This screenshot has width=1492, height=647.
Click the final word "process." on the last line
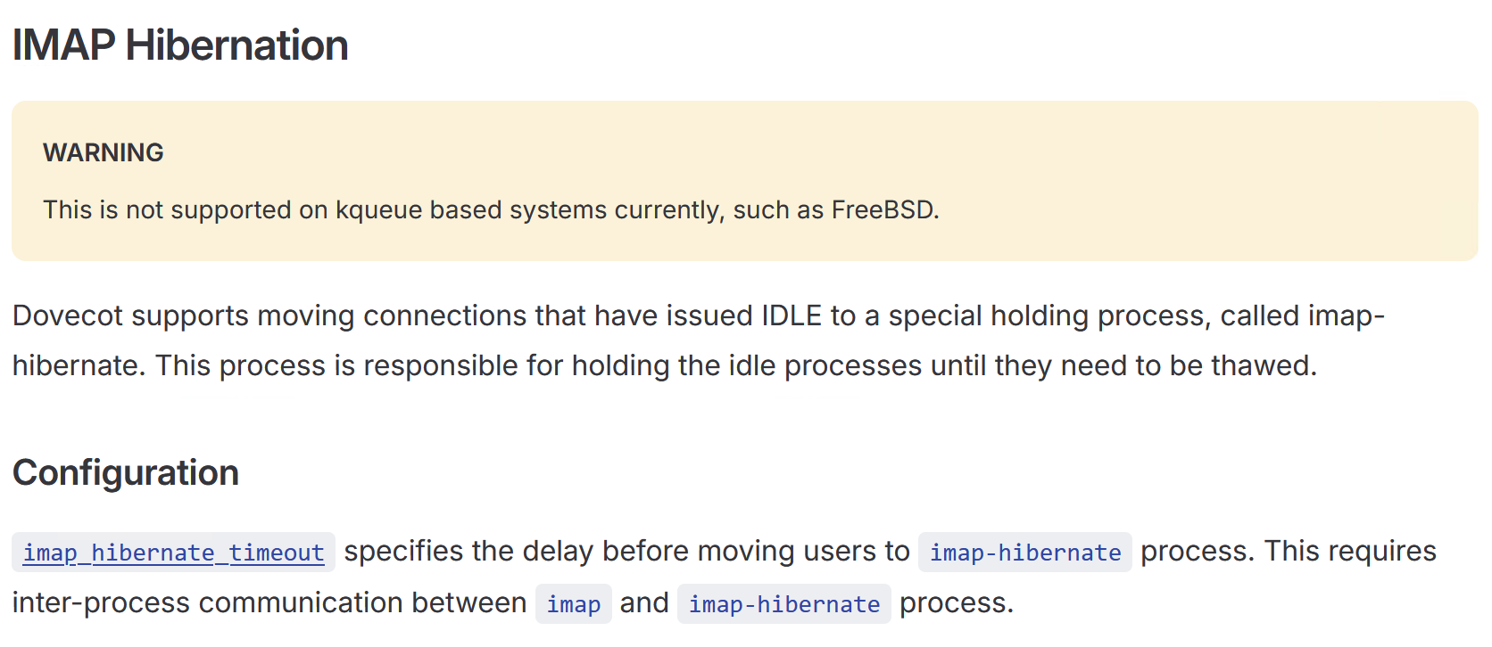point(956,603)
